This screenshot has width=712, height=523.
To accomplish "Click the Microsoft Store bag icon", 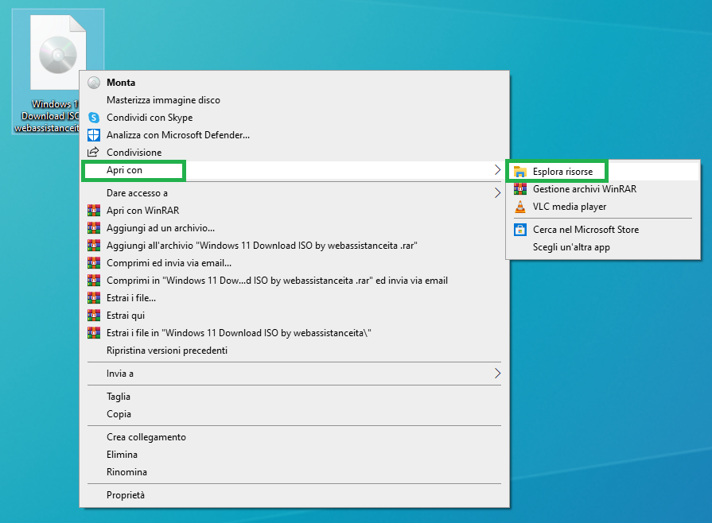I will [520, 230].
